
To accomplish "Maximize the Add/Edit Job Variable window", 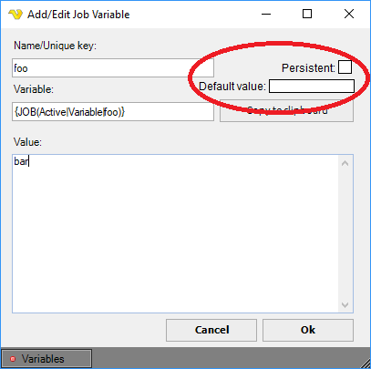I will [307, 14].
